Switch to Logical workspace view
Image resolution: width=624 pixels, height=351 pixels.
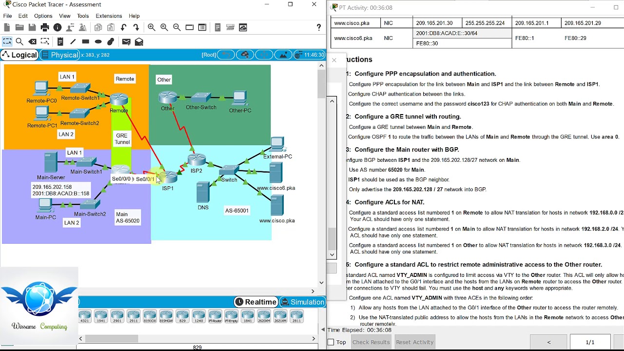pos(19,55)
